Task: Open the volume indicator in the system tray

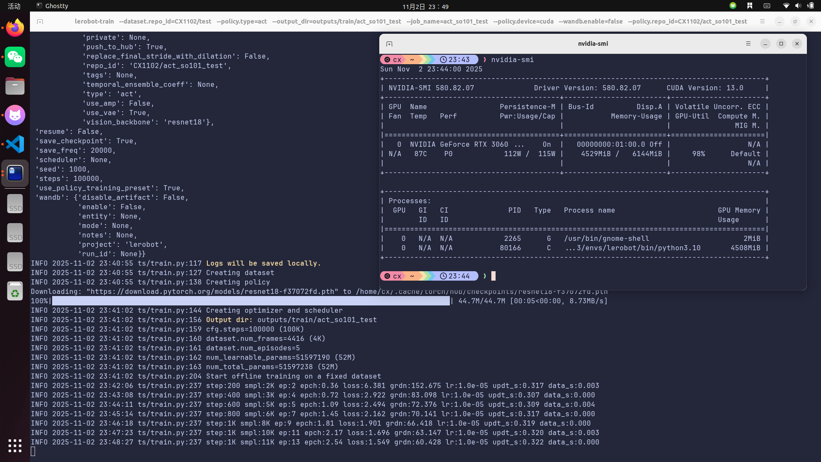Action: click(798, 6)
